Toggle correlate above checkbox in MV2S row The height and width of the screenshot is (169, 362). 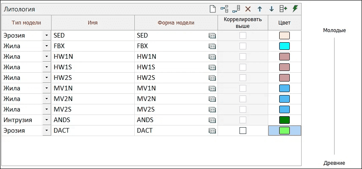242,109
